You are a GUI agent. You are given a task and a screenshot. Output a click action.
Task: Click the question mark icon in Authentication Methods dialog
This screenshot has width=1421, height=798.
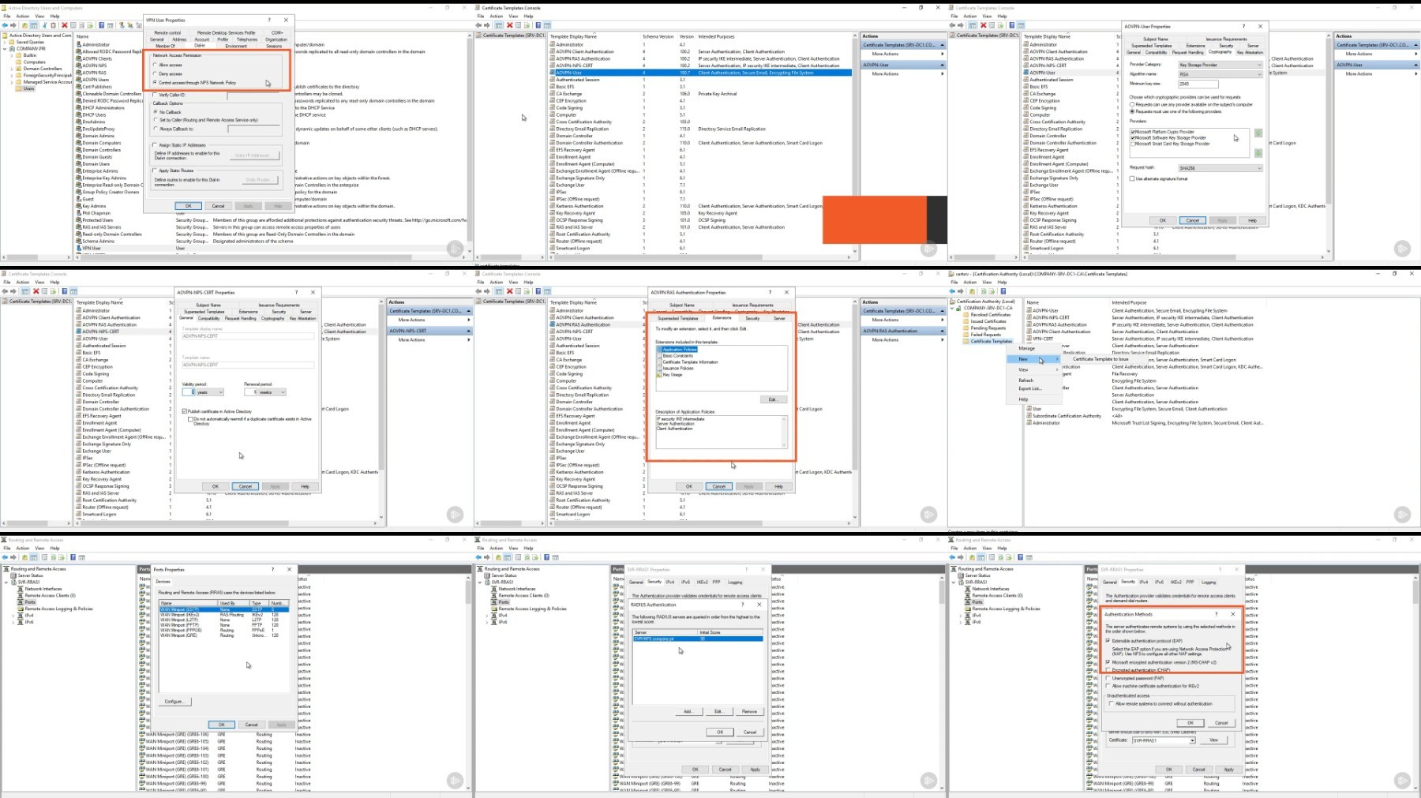pos(1217,613)
